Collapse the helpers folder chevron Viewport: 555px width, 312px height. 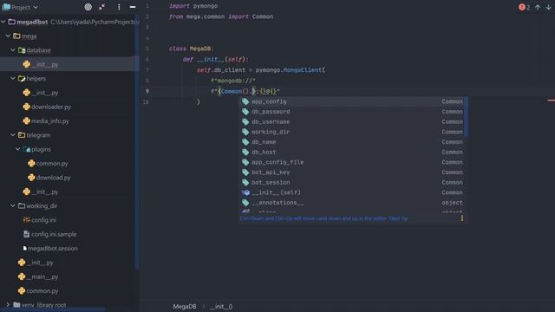tap(13, 79)
